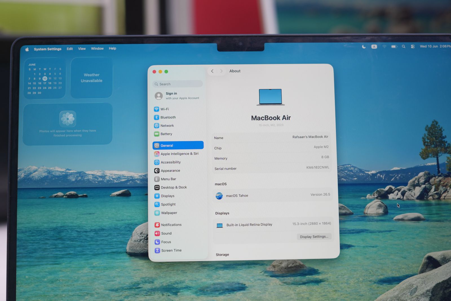Click the macOS Tahoe label
This screenshot has width=451, height=301.
click(237, 196)
